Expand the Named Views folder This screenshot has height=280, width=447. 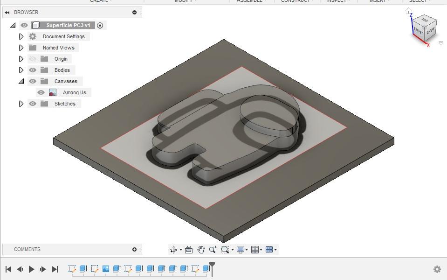coord(21,48)
